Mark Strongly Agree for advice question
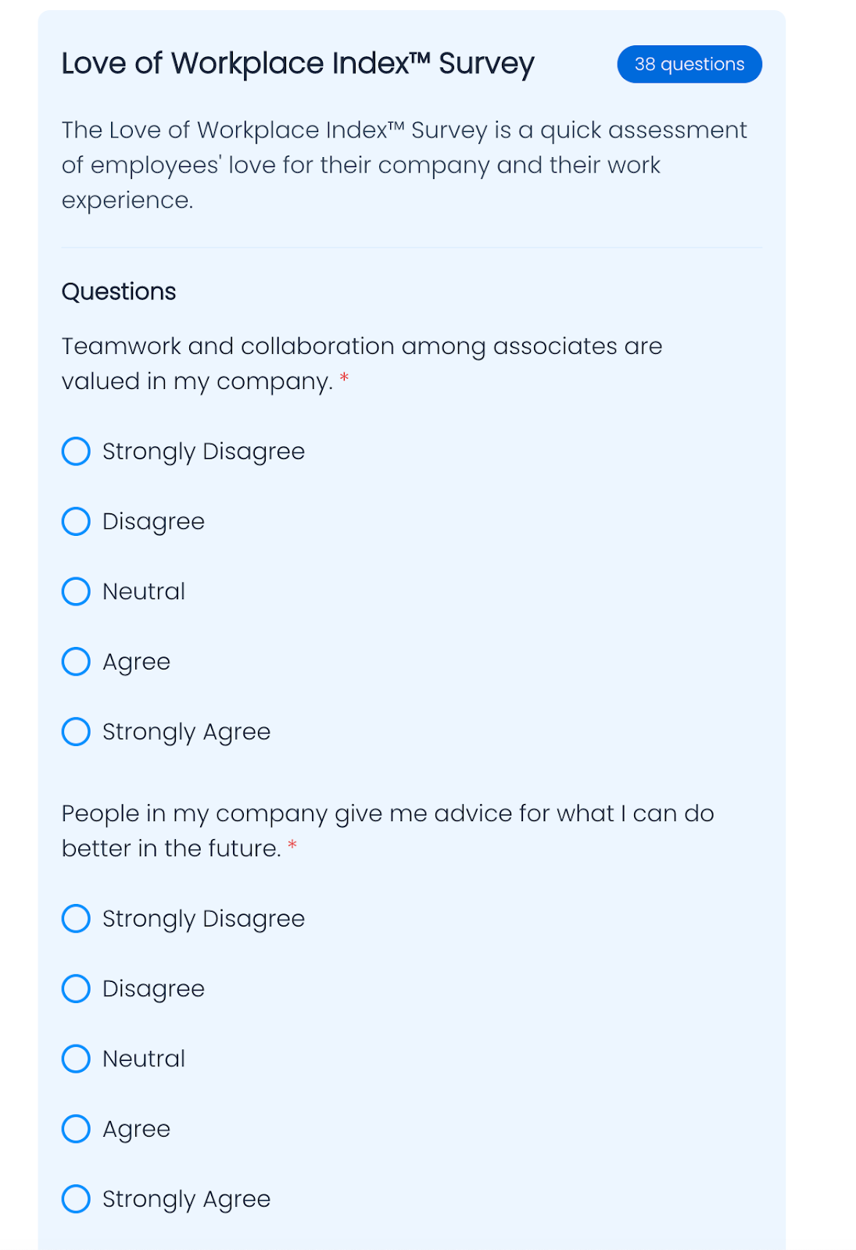Screen dimensions: 856x1250 [x=76, y=1199]
